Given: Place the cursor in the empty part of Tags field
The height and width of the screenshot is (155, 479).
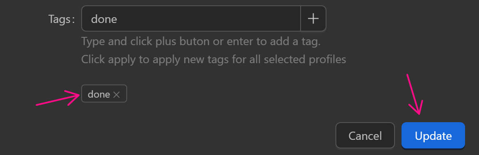Looking at the screenshot, I should click(x=208, y=18).
